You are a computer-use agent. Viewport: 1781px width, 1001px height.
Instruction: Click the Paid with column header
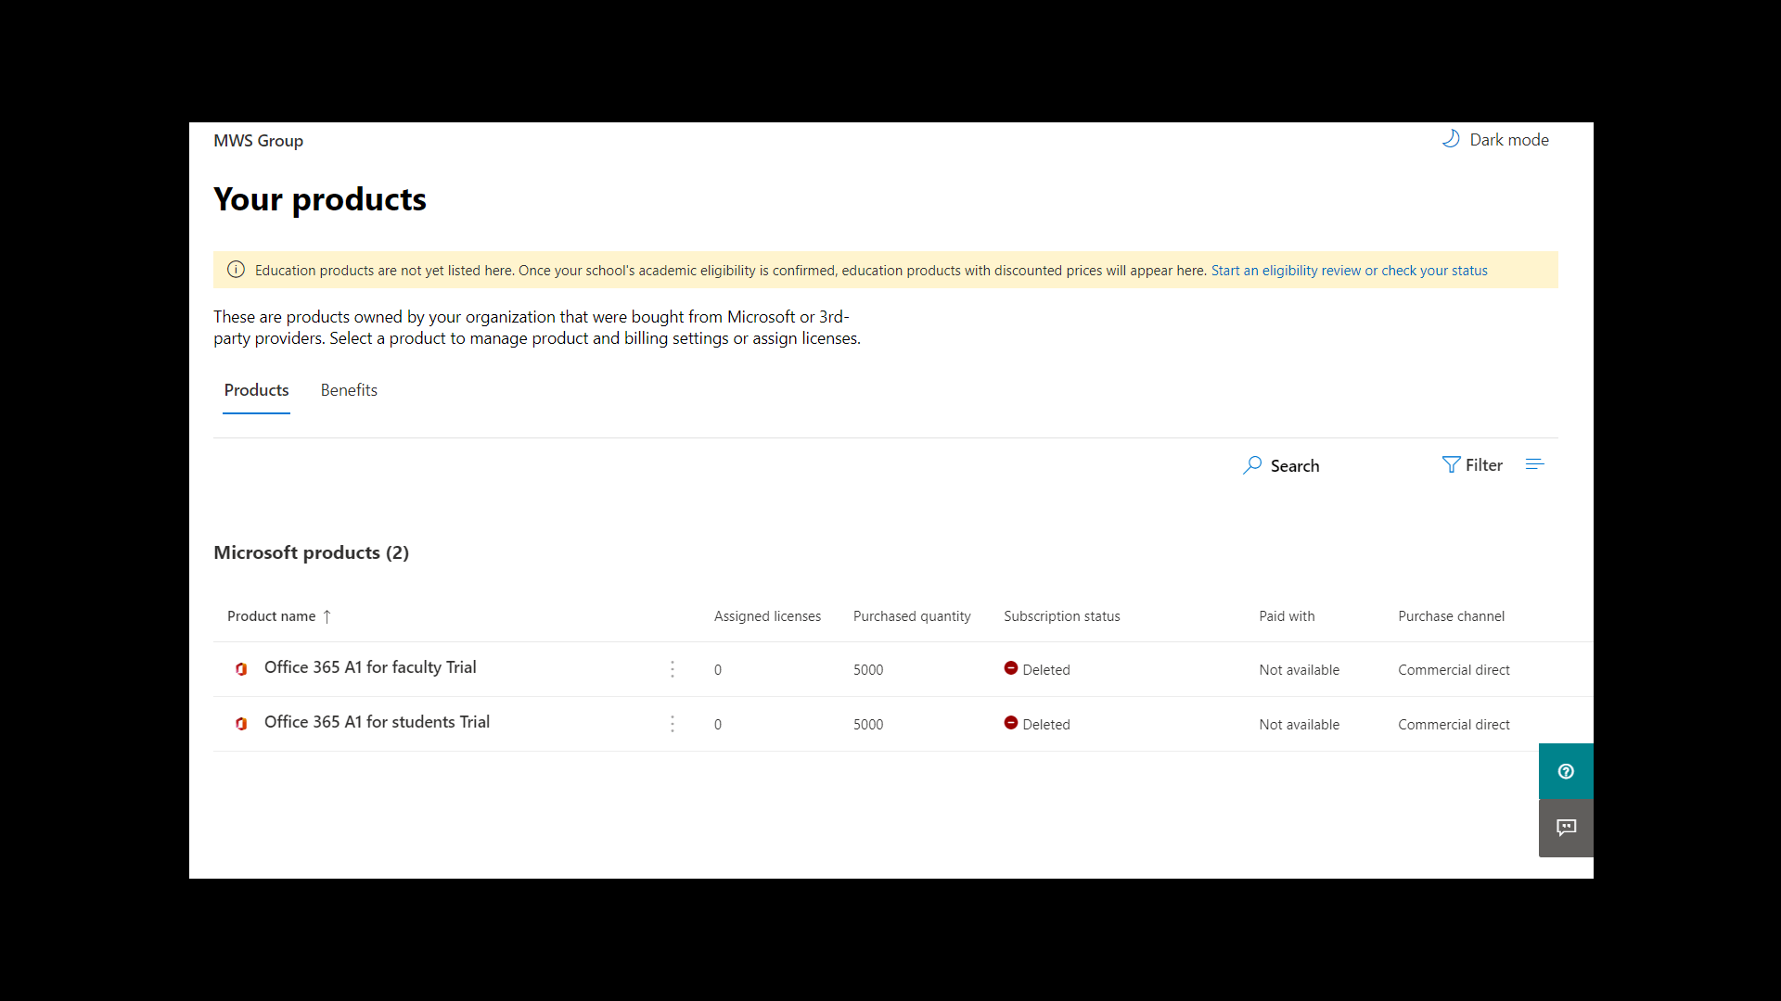(x=1287, y=616)
